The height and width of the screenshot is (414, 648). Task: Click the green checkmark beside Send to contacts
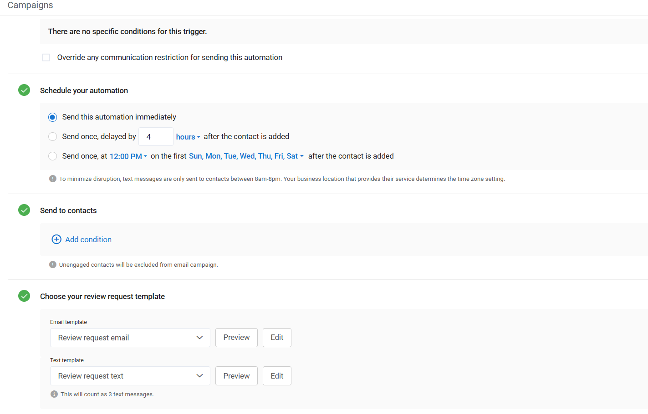coord(24,210)
